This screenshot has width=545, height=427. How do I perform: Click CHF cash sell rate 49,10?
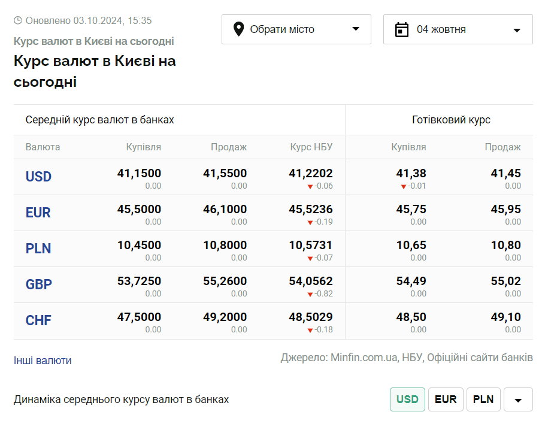click(x=505, y=317)
